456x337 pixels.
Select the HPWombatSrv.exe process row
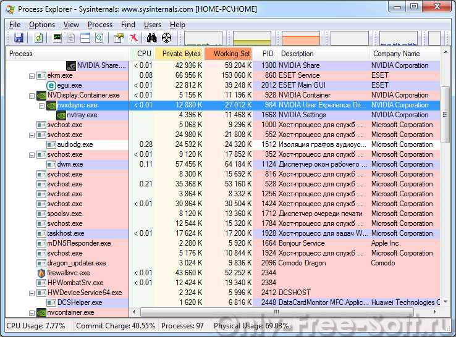click(223, 283)
